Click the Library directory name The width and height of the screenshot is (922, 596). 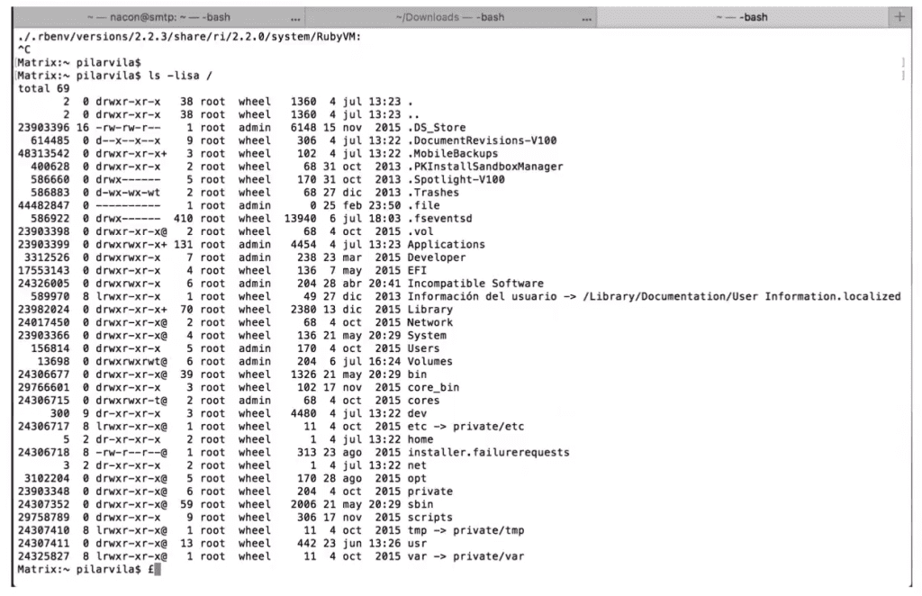(430, 309)
